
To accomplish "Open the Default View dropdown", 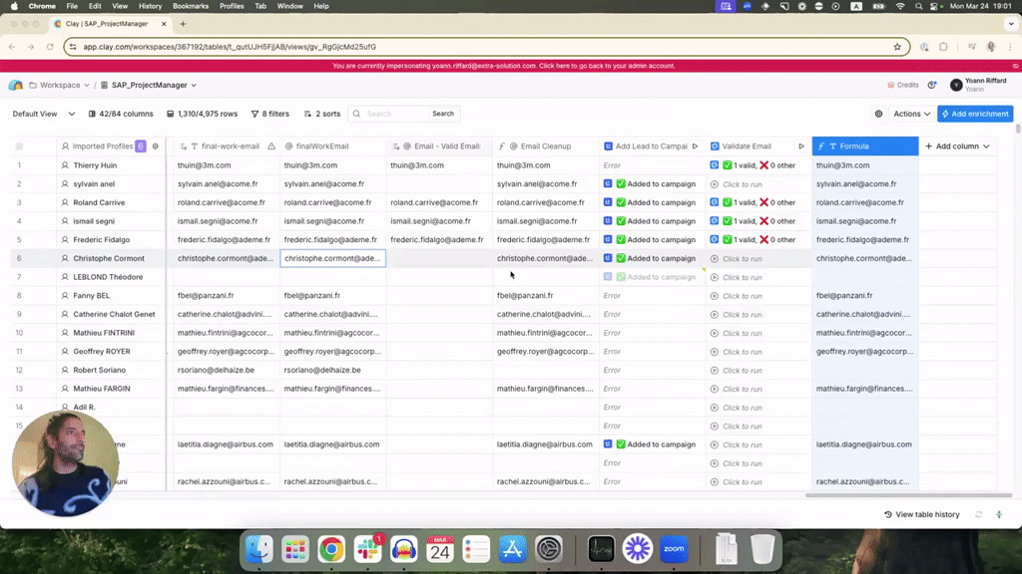I will point(40,114).
